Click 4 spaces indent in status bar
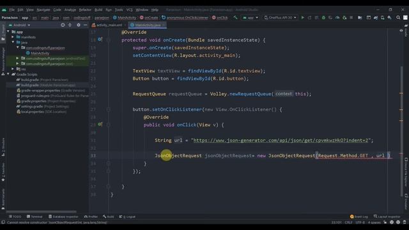This screenshot has height=230, width=409. (374, 222)
